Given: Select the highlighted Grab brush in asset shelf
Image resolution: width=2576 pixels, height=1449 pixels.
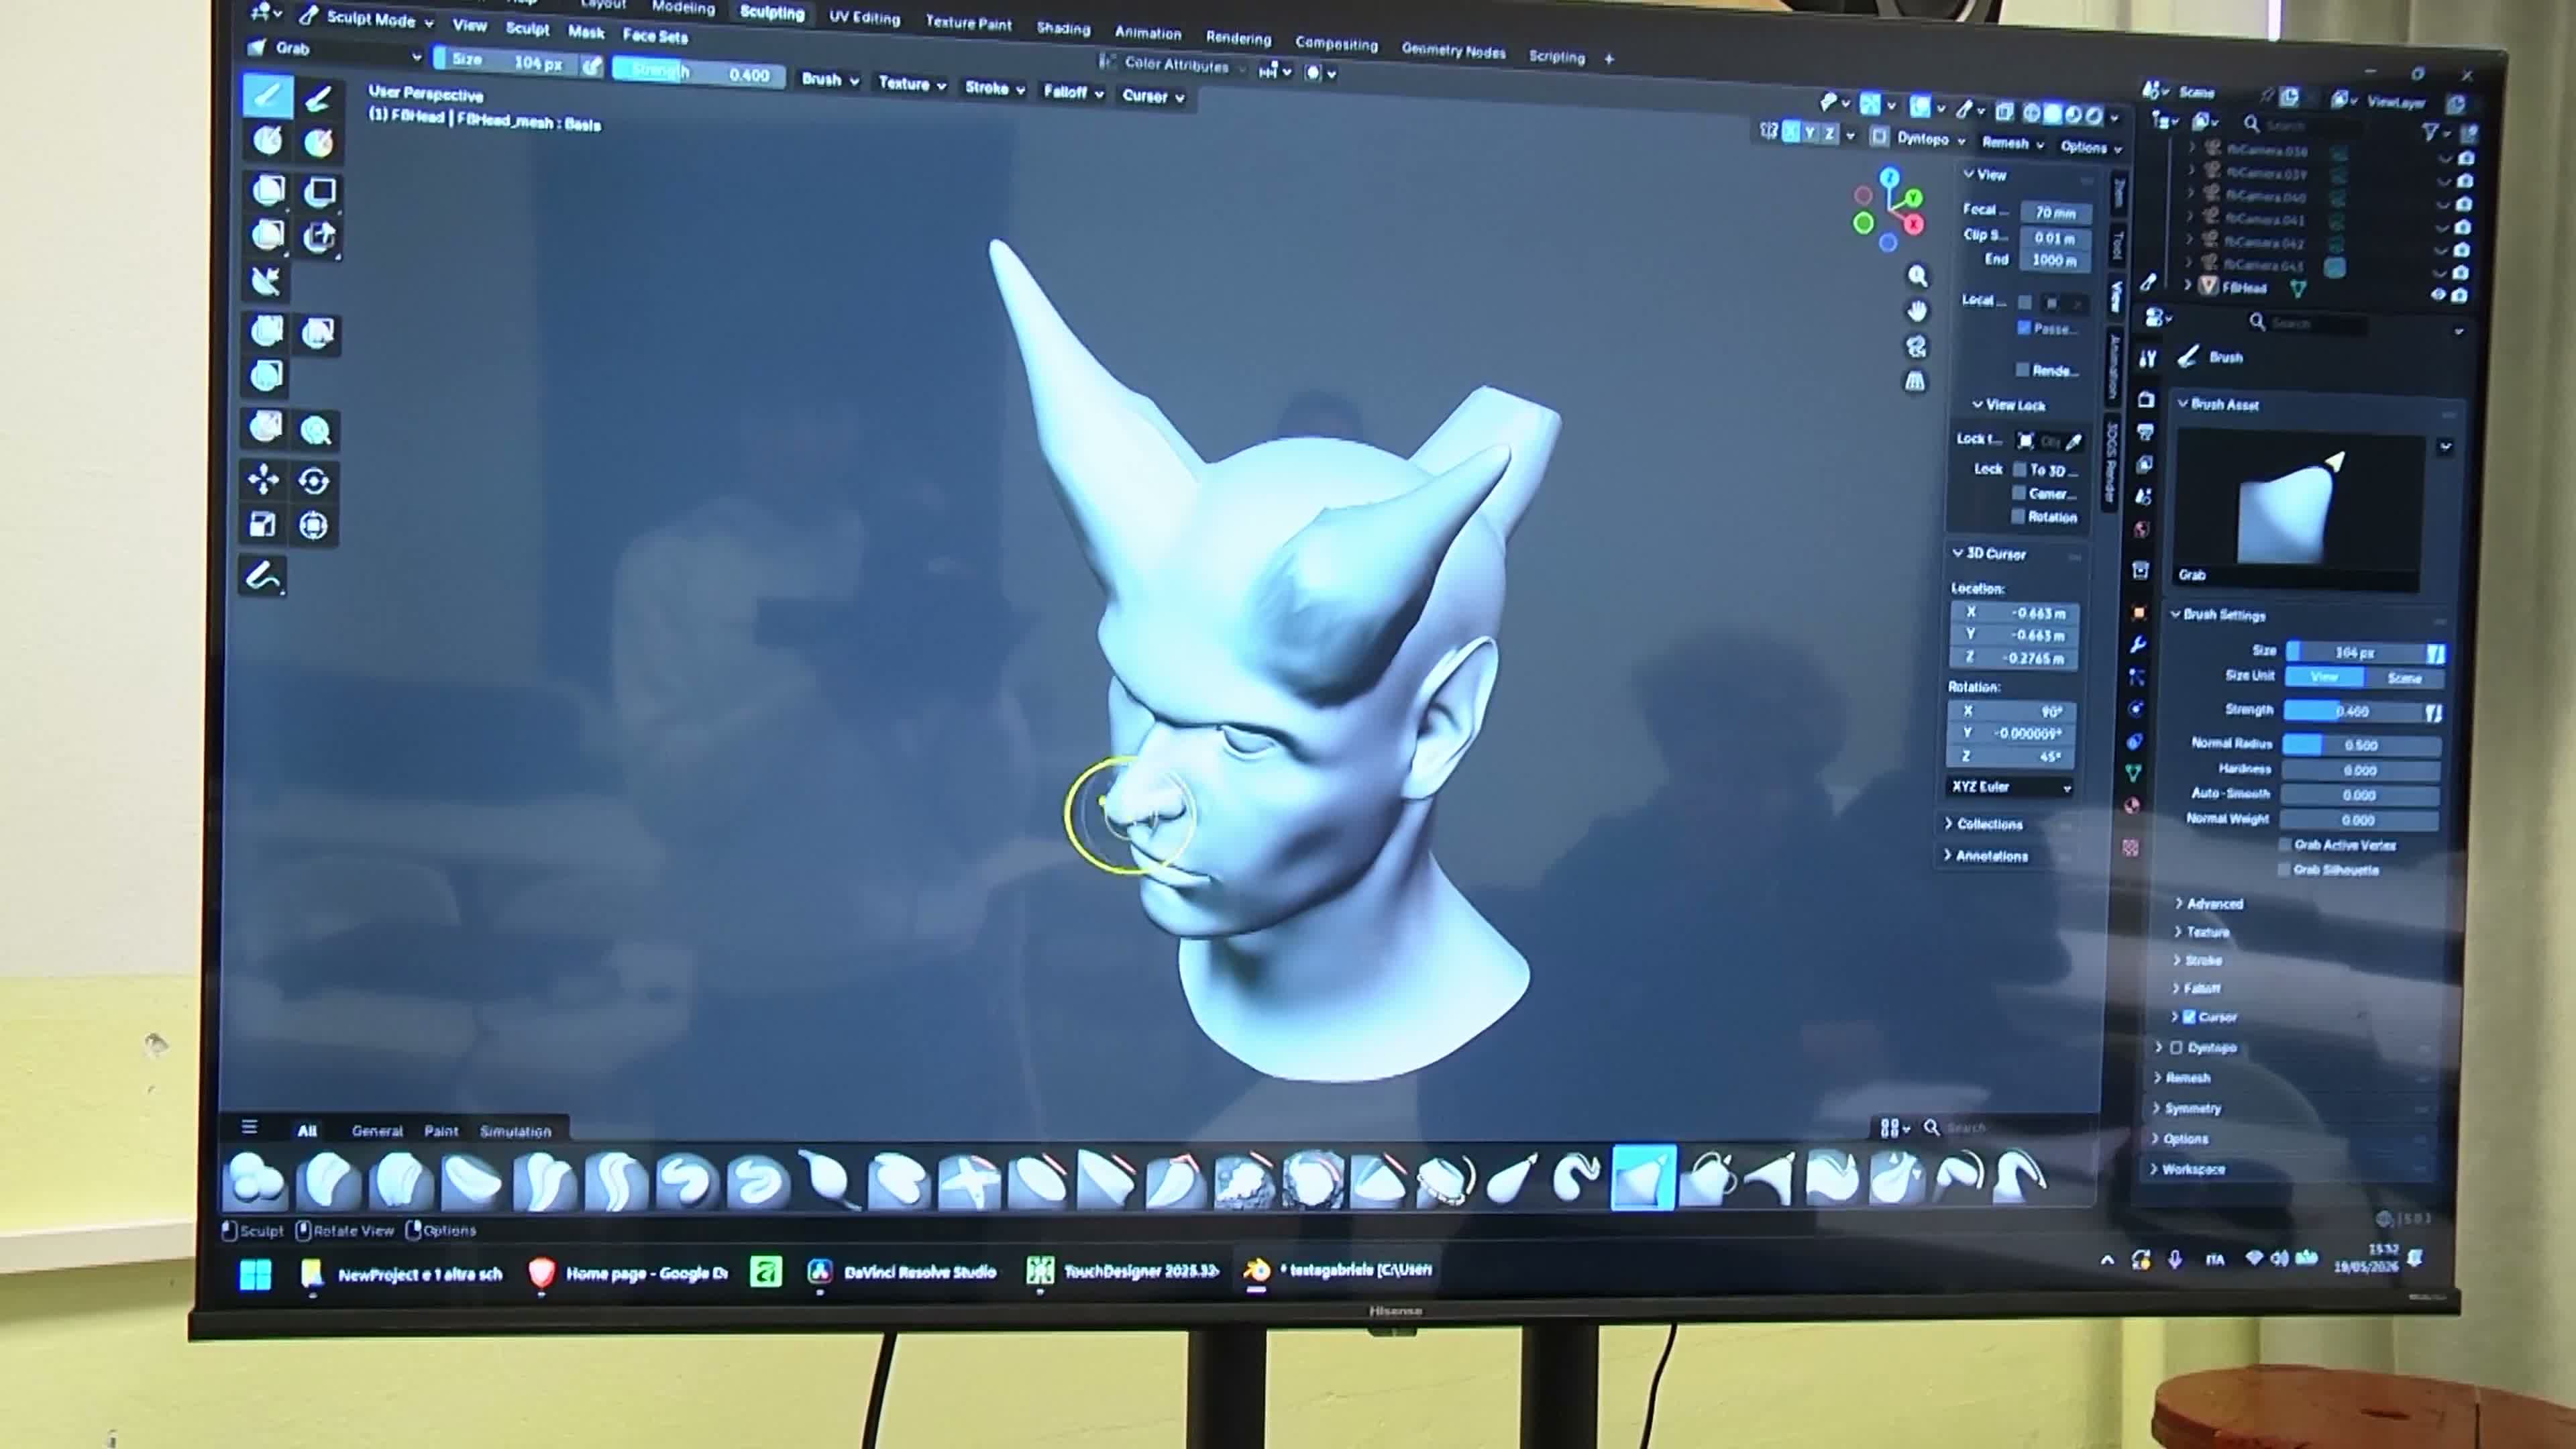Looking at the screenshot, I should (1643, 1178).
